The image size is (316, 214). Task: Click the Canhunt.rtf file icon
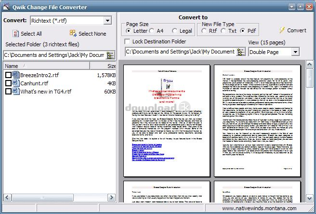pyautogui.click(x=15, y=83)
